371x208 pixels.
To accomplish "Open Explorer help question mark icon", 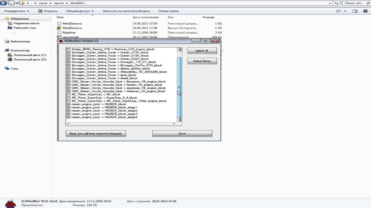I will point(365,11).
